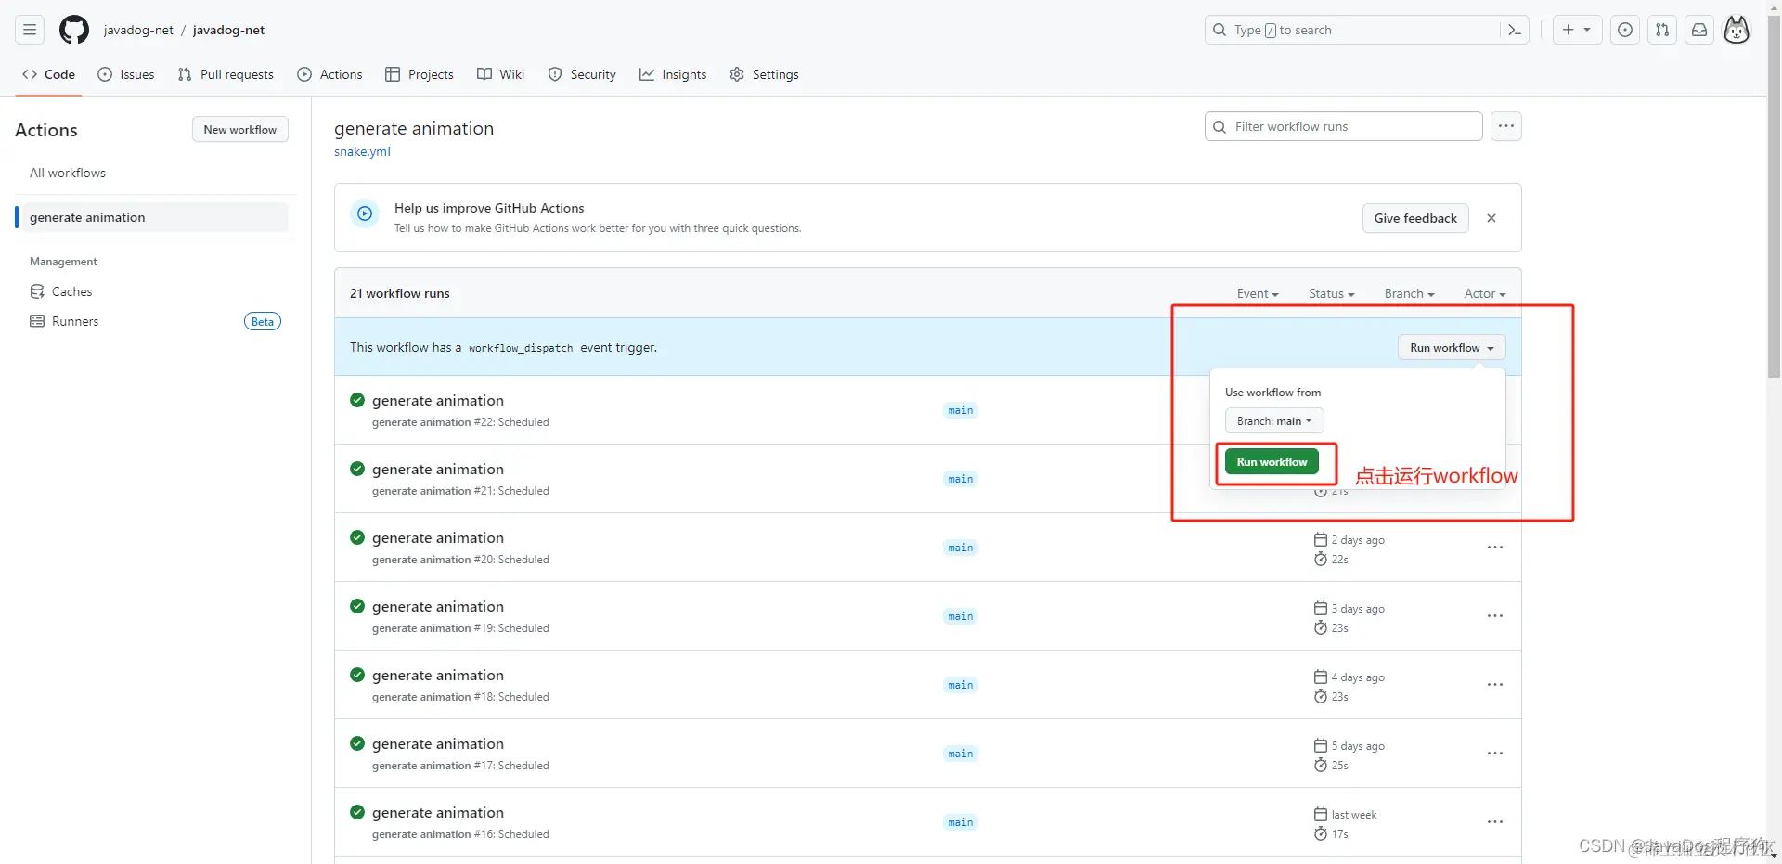Click the Give feedback button
The height and width of the screenshot is (864, 1782).
coord(1415,218)
